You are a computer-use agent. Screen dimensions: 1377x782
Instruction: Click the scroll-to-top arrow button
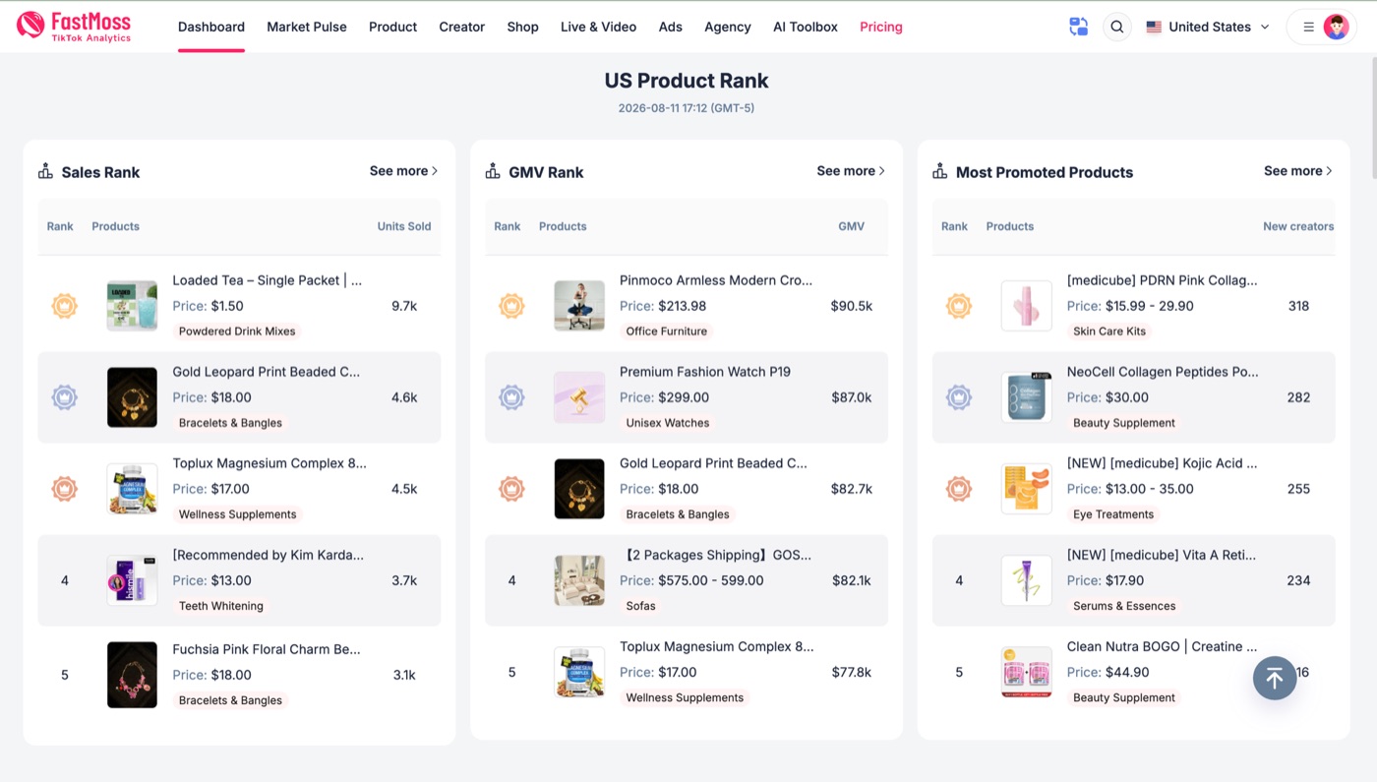coord(1275,678)
